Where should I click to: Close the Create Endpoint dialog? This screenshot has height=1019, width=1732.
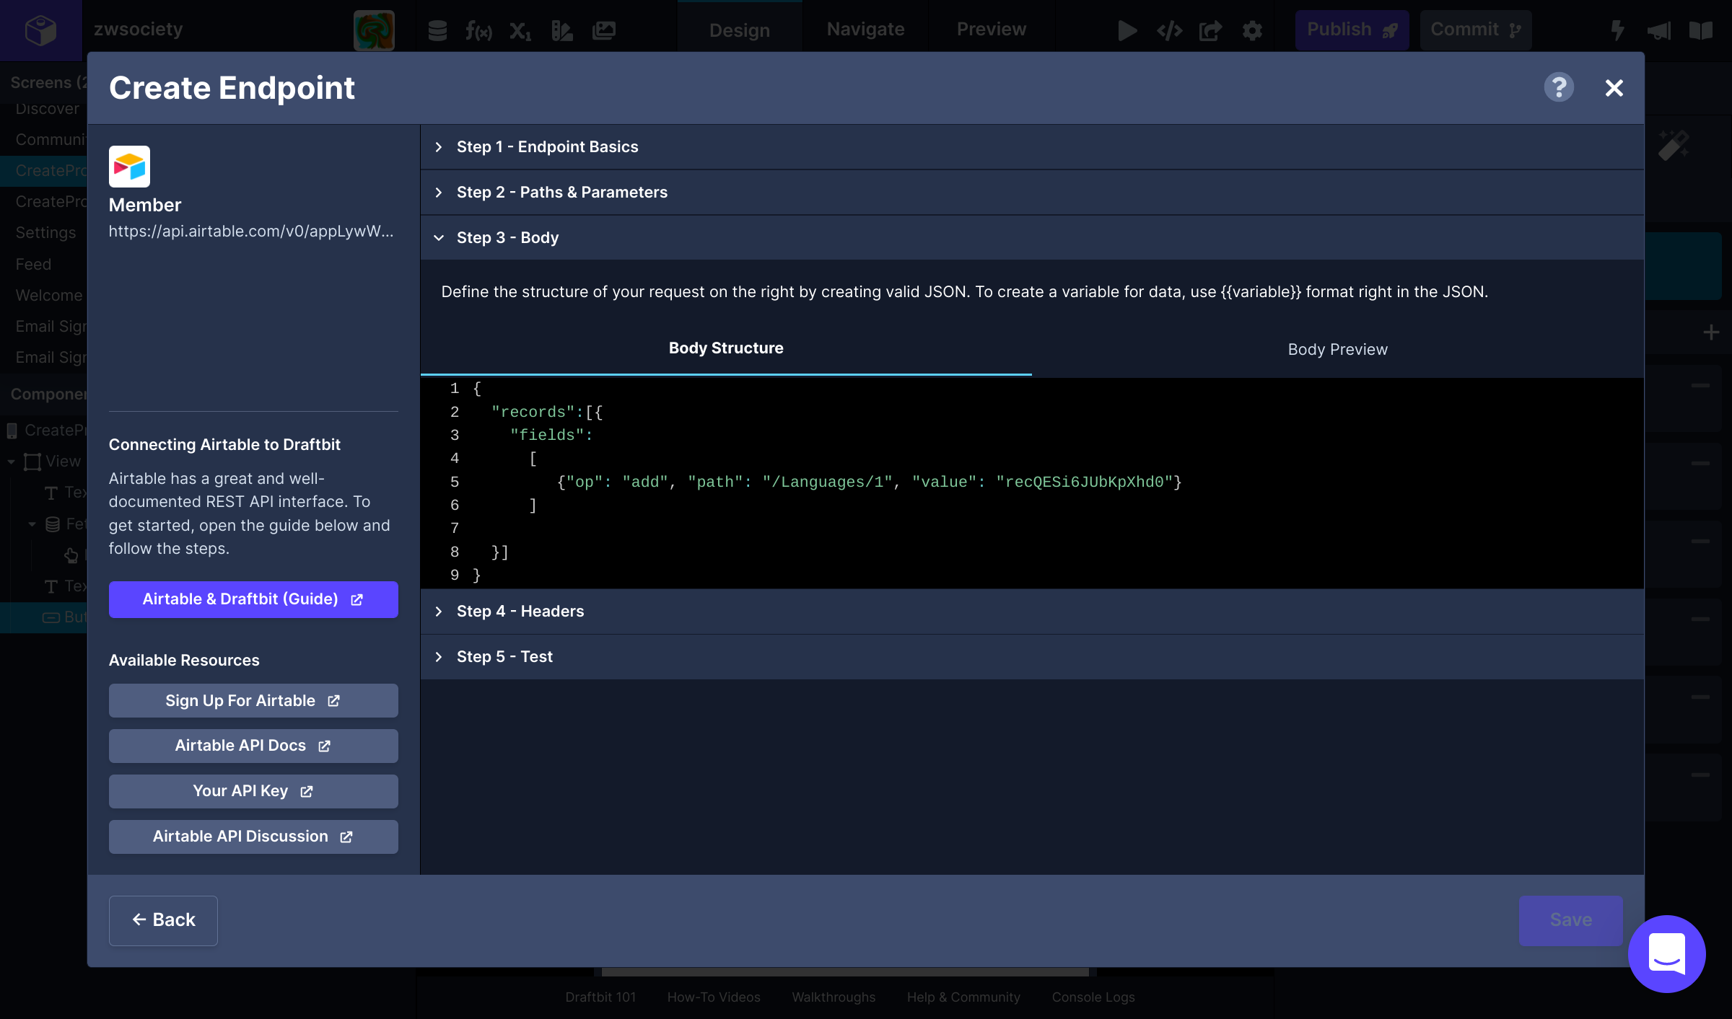click(1614, 88)
